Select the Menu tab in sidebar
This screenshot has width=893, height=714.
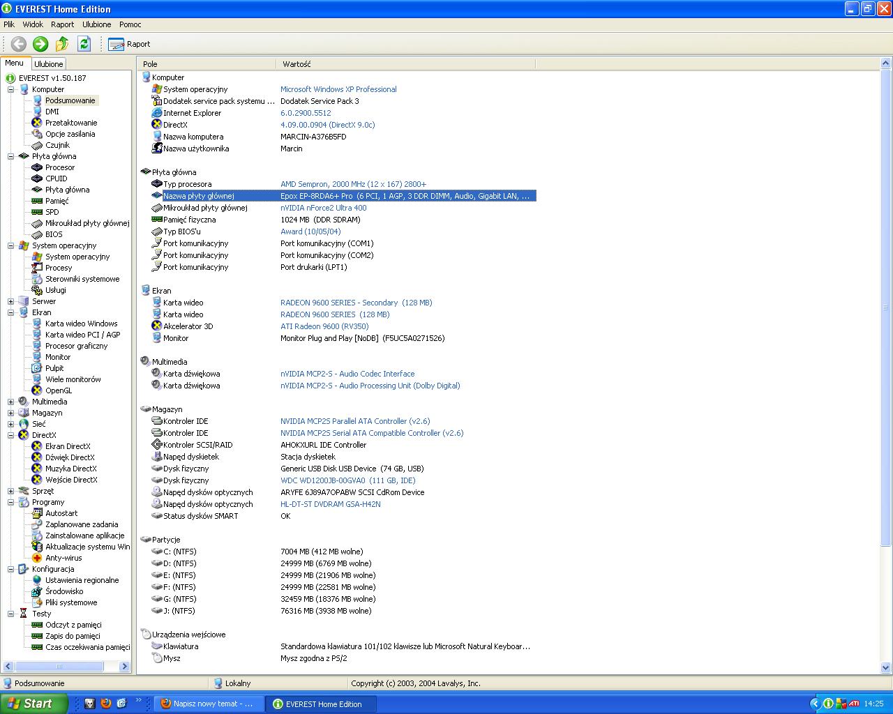click(x=15, y=63)
